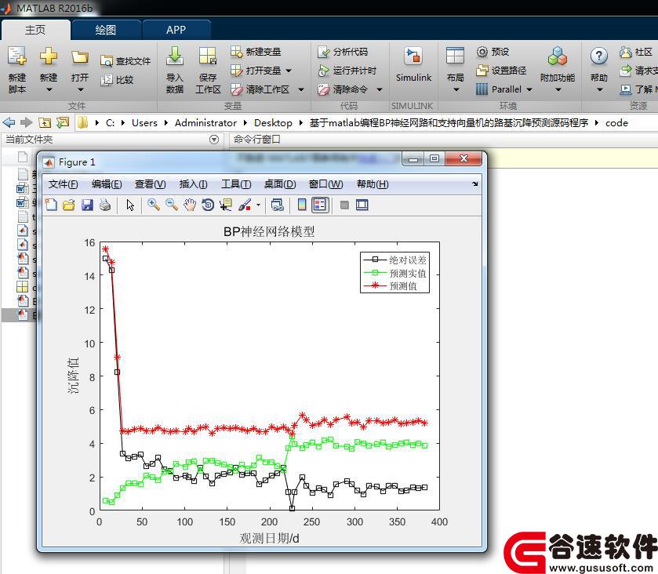Open Figure 1 插入(I) menu
The width and height of the screenshot is (658, 574).
pyautogui.click(x=193, y=184)
